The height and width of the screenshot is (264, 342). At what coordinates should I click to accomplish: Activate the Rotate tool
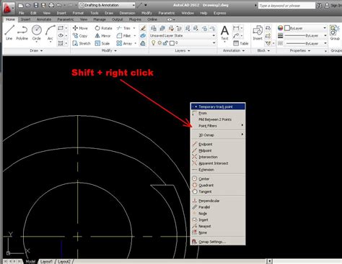coord(103,28)
